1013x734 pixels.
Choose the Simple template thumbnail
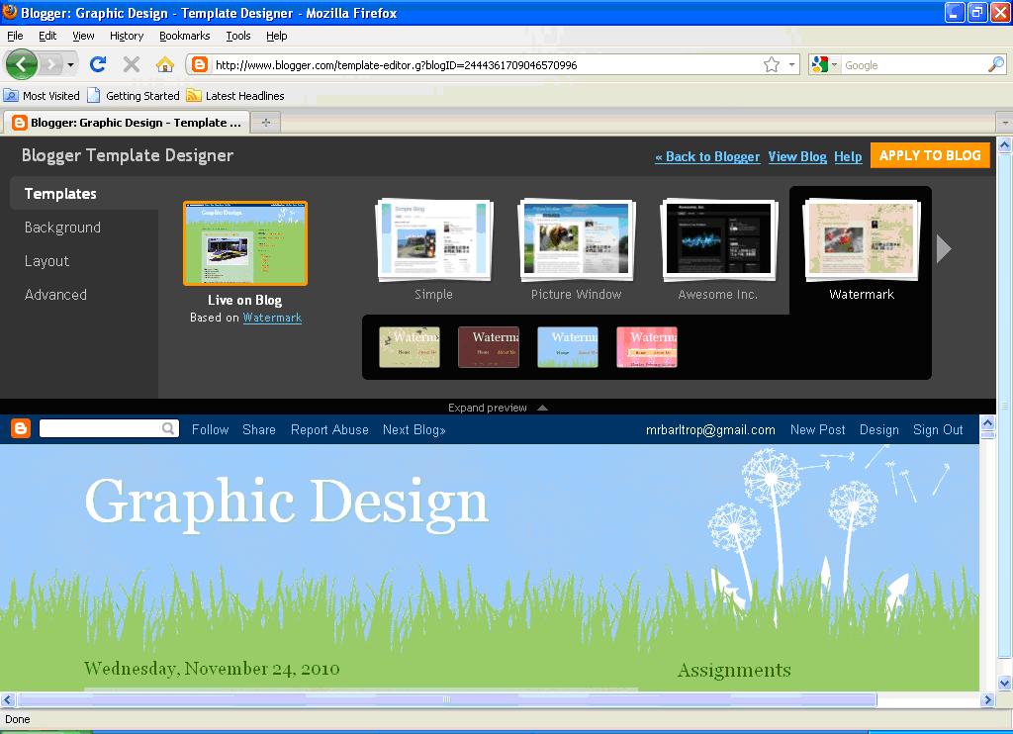(433, 240)
